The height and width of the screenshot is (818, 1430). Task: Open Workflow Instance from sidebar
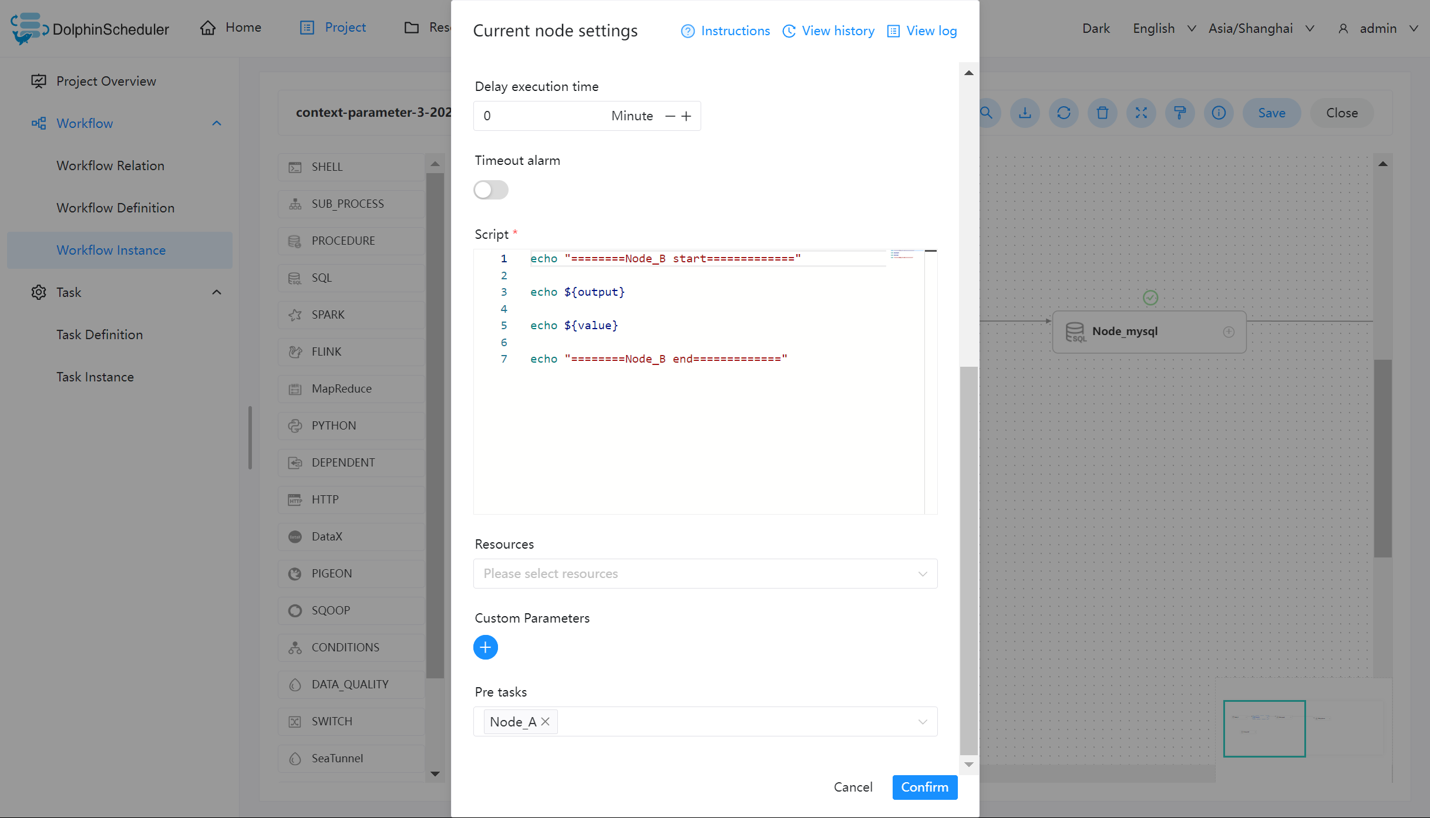(x=111, y=249)
